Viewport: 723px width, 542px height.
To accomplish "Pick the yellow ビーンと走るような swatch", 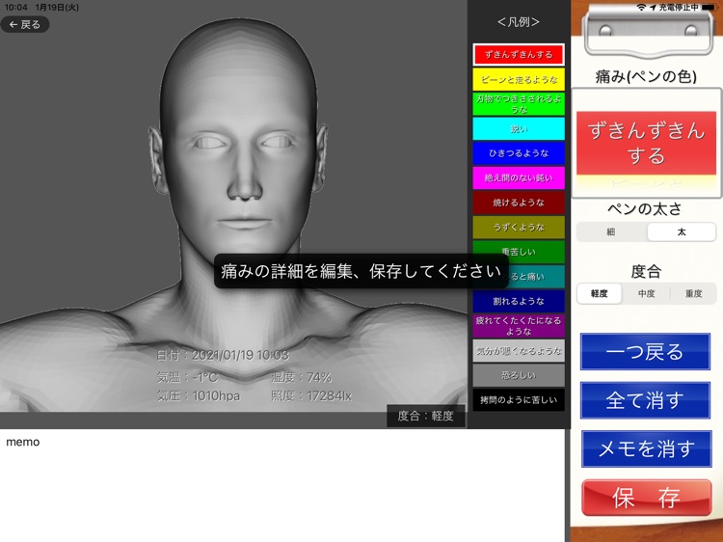I will point(519,79).
